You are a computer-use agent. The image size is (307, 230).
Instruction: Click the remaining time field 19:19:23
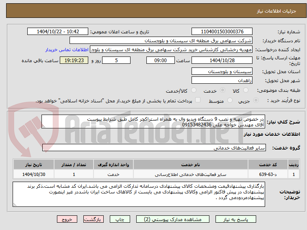point(74,60)
